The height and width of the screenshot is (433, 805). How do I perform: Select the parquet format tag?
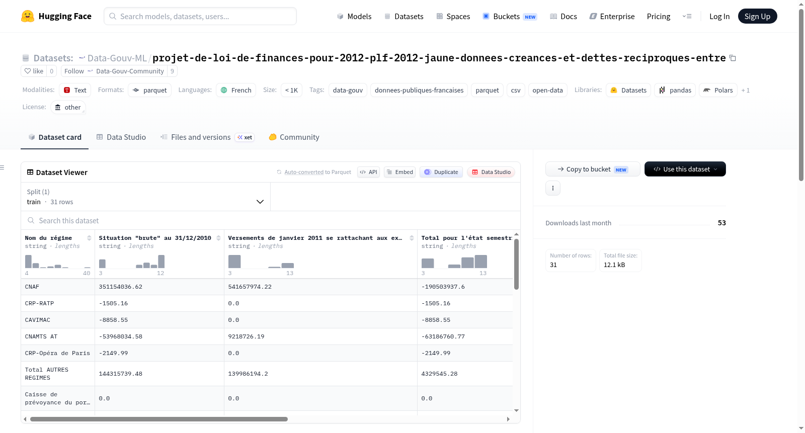click(x=150, y=90)
